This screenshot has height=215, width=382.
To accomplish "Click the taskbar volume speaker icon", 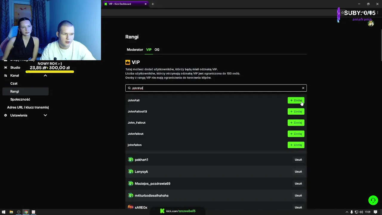I will [361, 212].
